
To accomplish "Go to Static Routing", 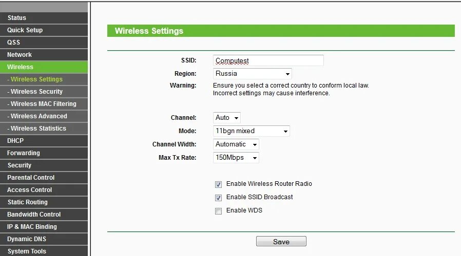I will (x=44, y=202).
